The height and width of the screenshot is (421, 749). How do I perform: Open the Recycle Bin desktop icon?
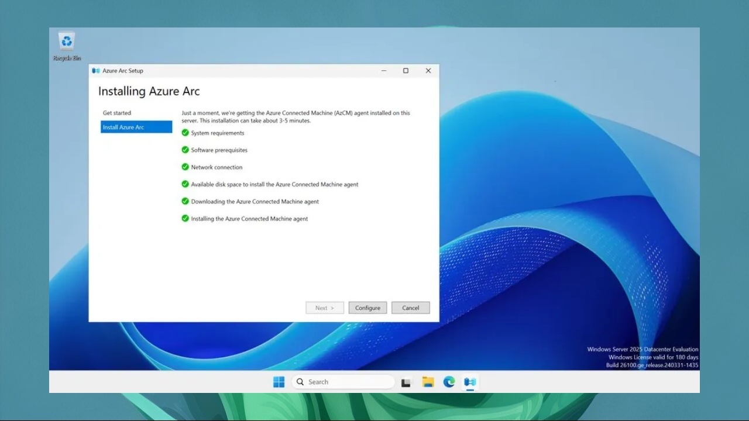coord(67,46)
